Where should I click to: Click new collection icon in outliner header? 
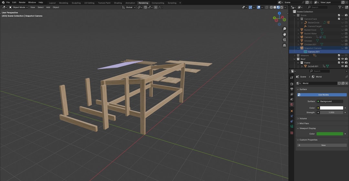(x=346, y=7)
